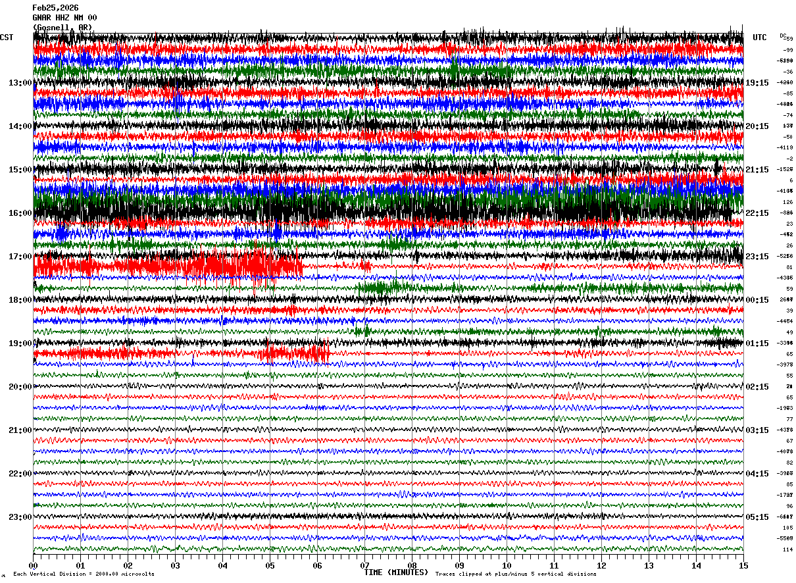Select minute tick label 05 on bottom axis
796x583 pixels.
pos(270,566)
